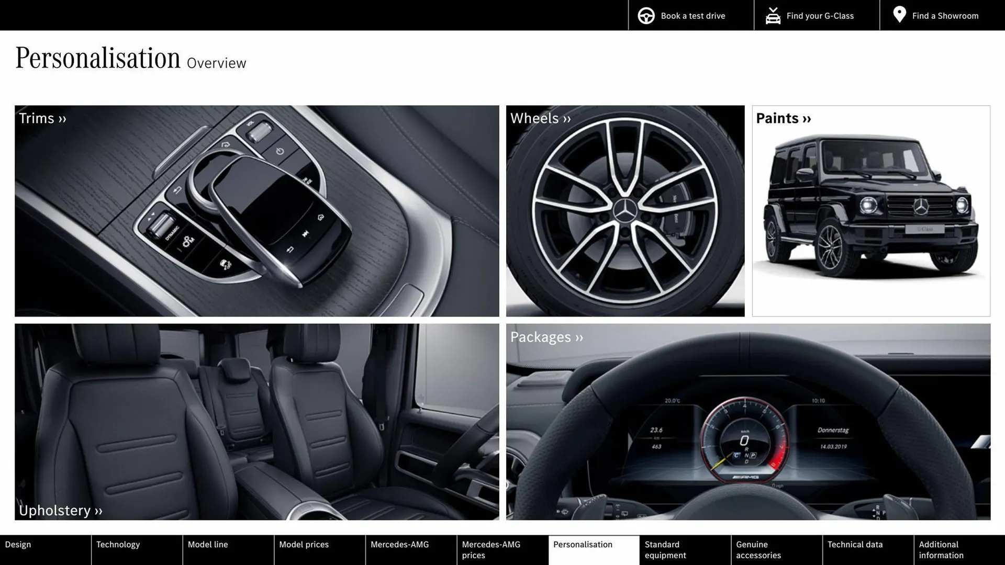
Task: Click the Book a test drive button
Action: click(691, 15)
